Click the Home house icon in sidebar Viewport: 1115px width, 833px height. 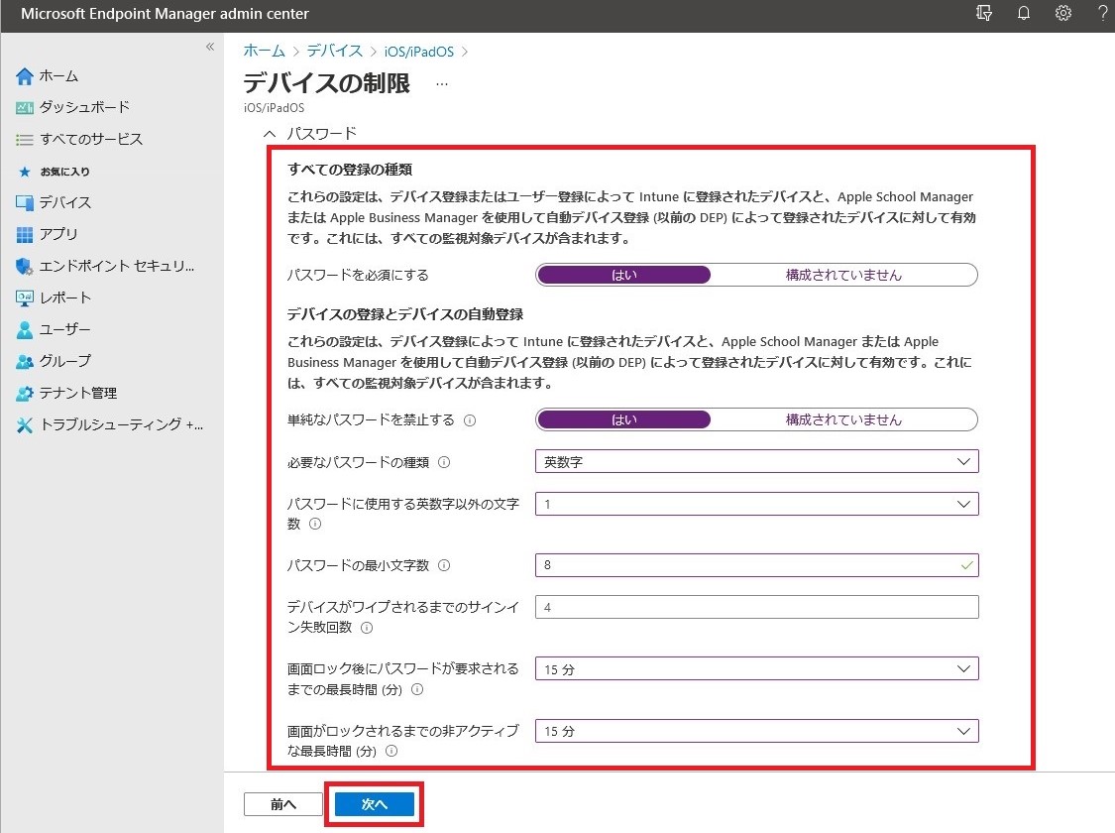click(24, 76)
